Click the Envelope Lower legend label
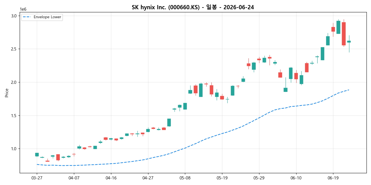The image size is (371, 185). tap(47, 17)
